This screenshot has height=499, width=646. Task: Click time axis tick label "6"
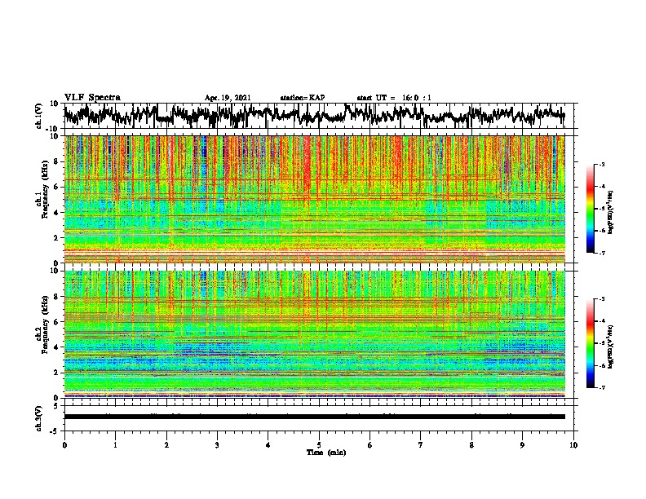click(x=370, y=445)
